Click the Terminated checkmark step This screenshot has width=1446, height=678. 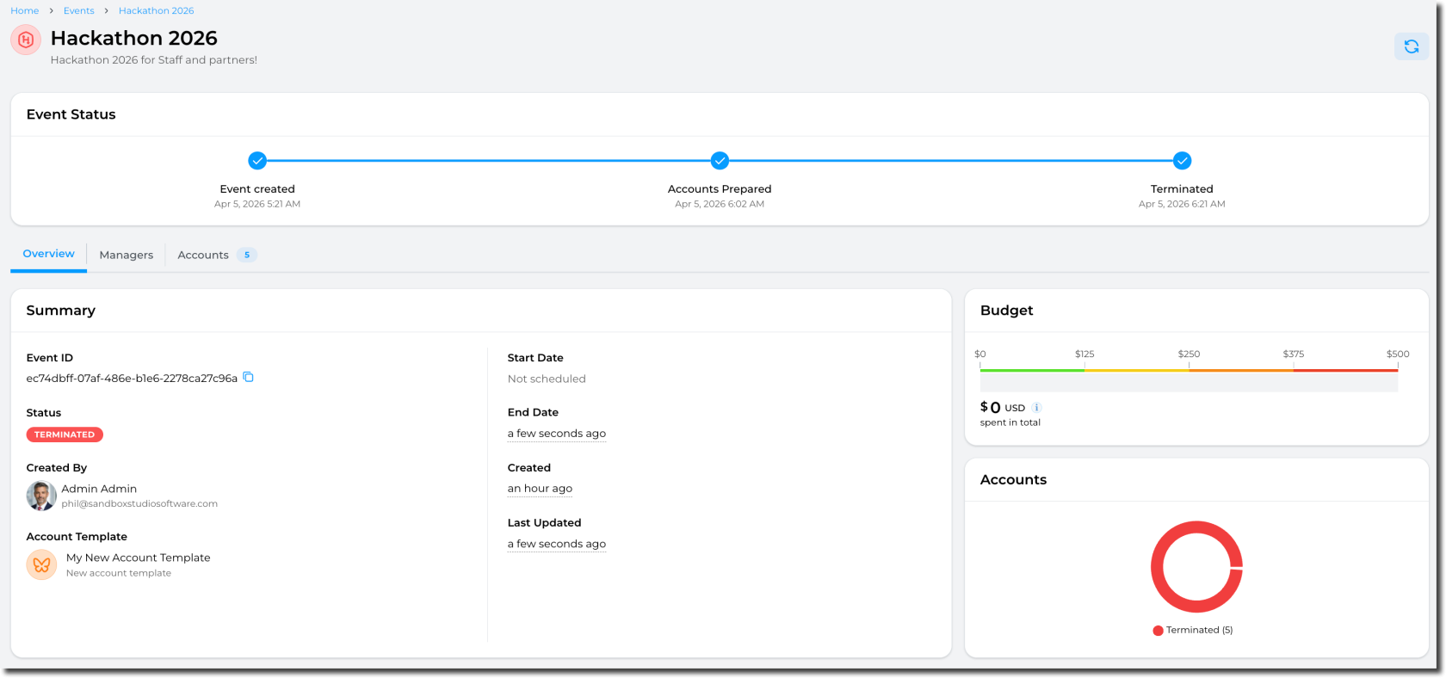point(1182,161)
